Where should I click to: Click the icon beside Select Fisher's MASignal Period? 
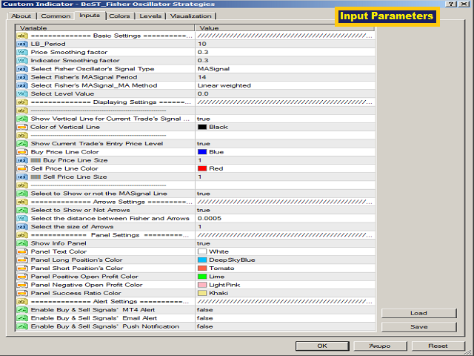[22, 77]
